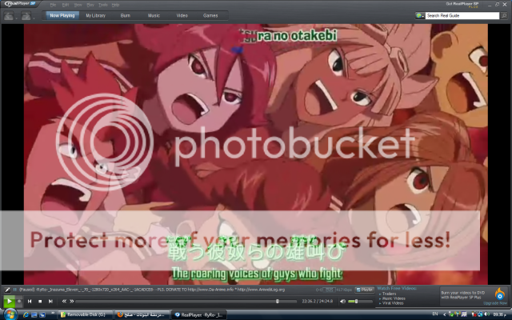Open the Play menu

tap(90, 5)
